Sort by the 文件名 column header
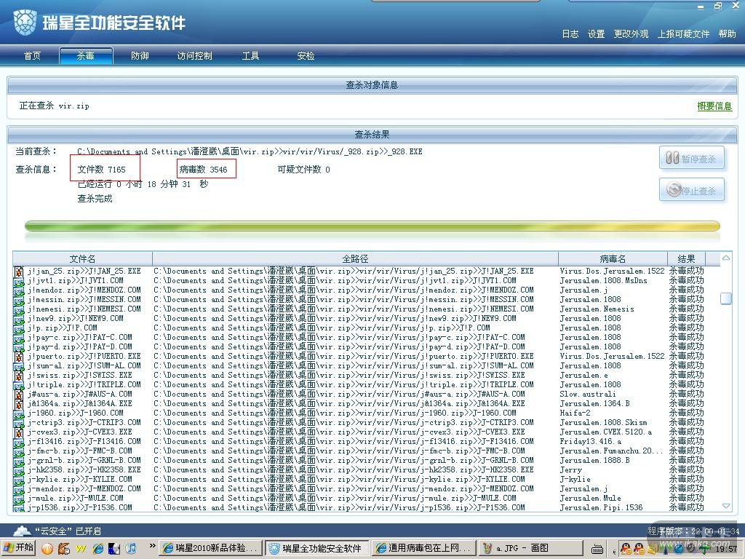The height and width of the screenshot is (559, 745). [82, 258]
